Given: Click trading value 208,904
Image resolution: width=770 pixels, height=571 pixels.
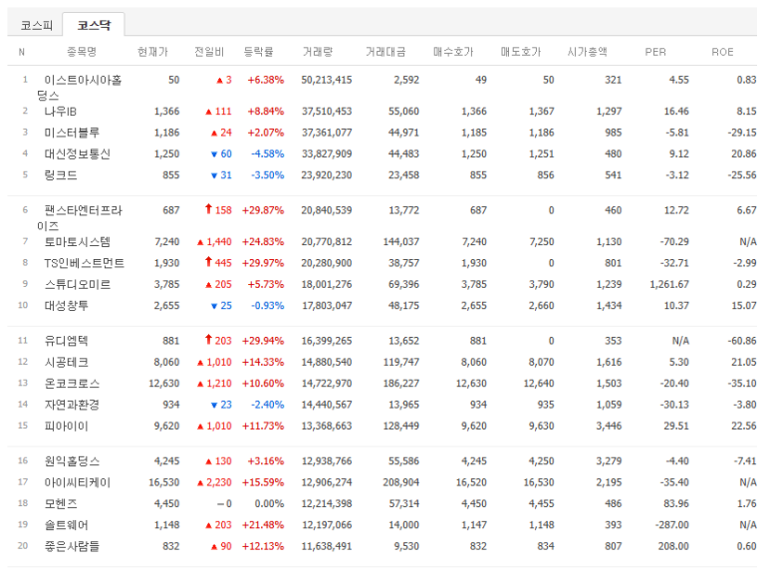Looking at the screenshot, I should (401, 482).
